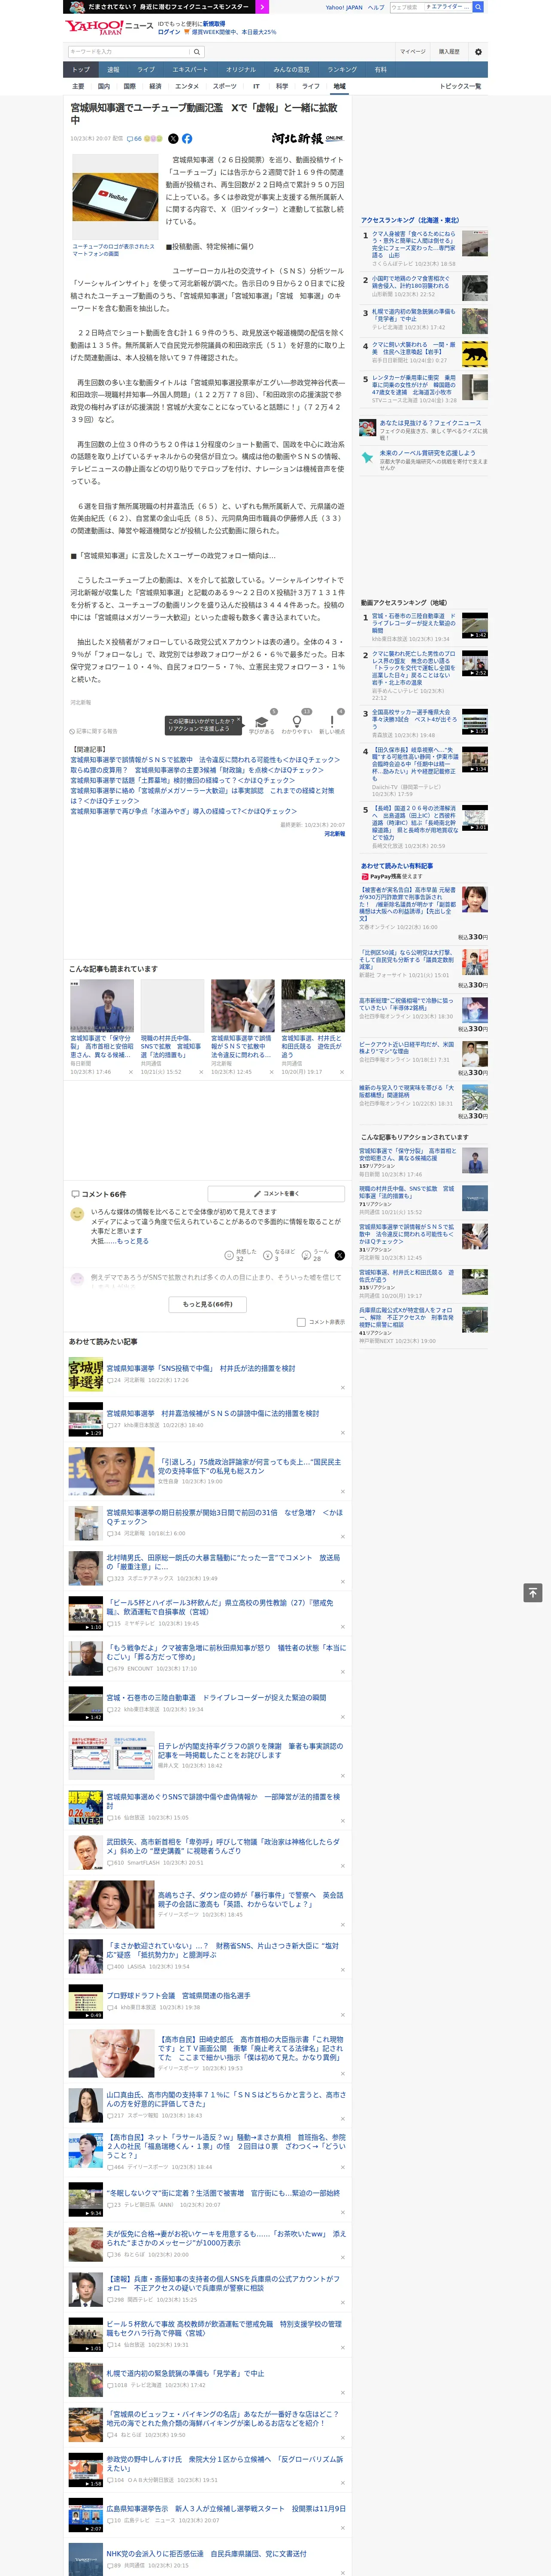Open the ランキング navigation tab
Screen dimensions: 551x2576
(x=342, y=70)
